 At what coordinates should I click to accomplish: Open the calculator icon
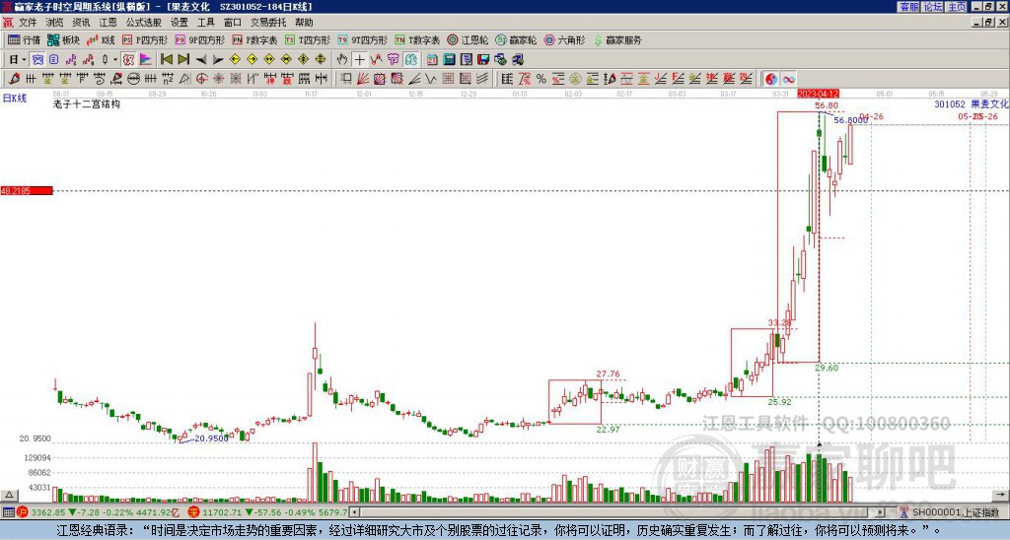tap(449, 60)
